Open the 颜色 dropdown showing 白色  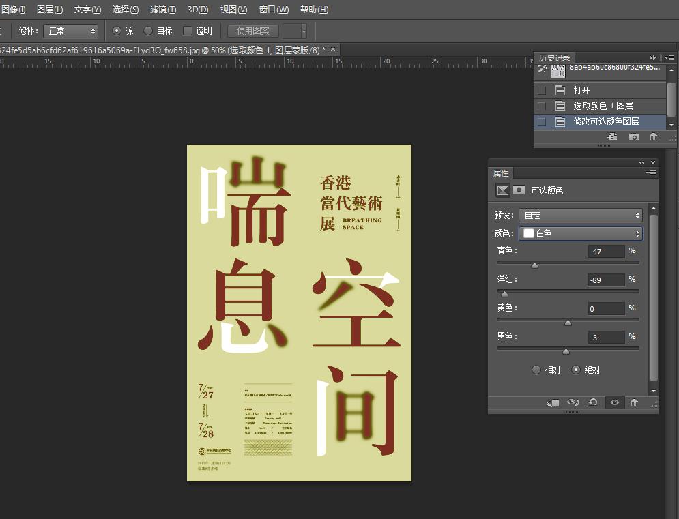[x=579, y=233]
